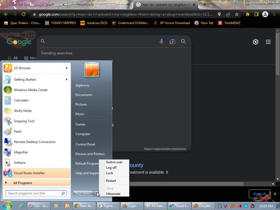Open VineMEMZ bookmark
This screenshot has height=210, width=280.
click(x=229, y=23)
